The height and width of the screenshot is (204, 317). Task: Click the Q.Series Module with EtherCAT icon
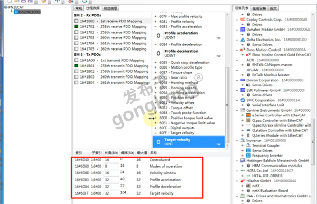coord(248,135)
